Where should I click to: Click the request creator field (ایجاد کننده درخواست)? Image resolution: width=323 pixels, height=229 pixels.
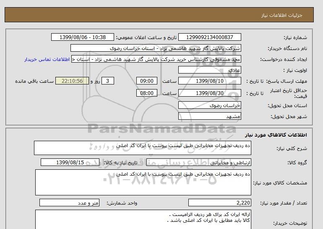157,59
